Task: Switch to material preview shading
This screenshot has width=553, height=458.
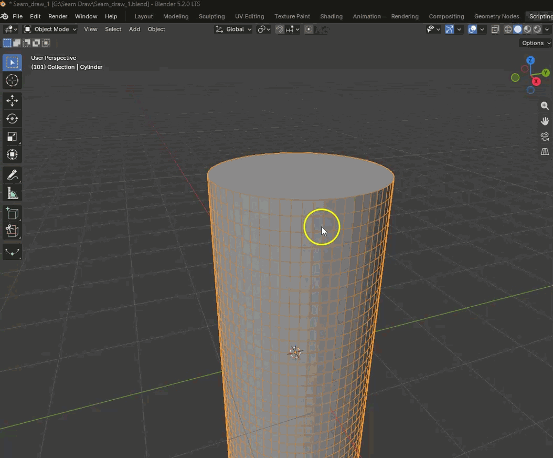Action: (x=528, y=29)
